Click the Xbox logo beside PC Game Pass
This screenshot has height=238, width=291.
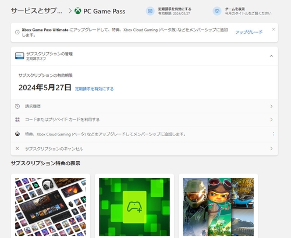(78, 11)
